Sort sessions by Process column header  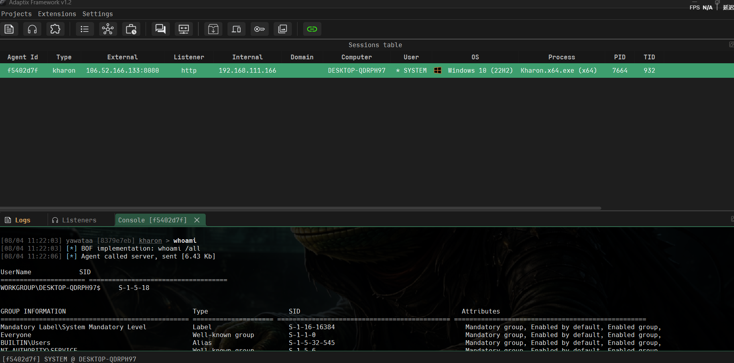562,57
